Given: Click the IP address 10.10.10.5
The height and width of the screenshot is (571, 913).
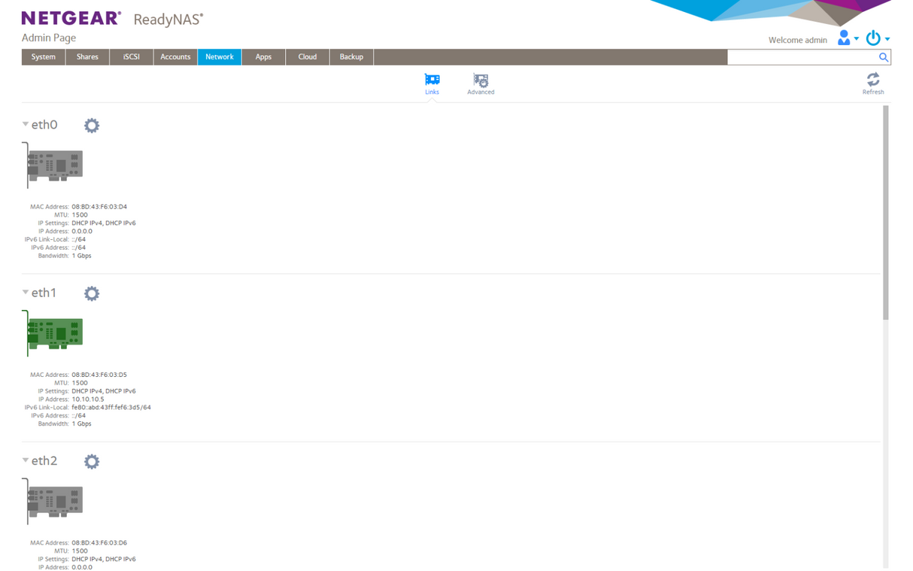Looking at the screenshot, I should point(88,399).
